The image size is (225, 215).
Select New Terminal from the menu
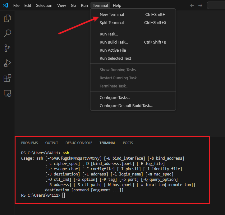(112, 14)
